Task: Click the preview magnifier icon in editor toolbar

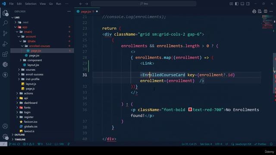Action: click(x=260, y=12)
